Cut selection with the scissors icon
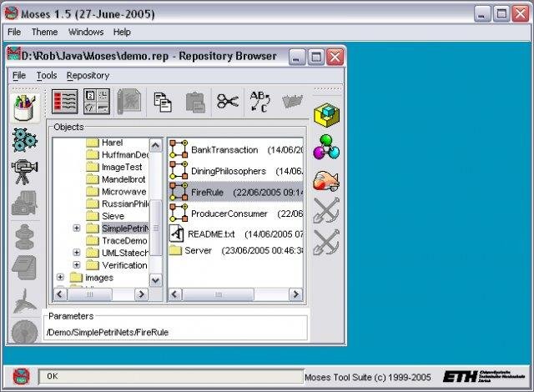Viewport: 534px width, 392px height. [228, 101]
